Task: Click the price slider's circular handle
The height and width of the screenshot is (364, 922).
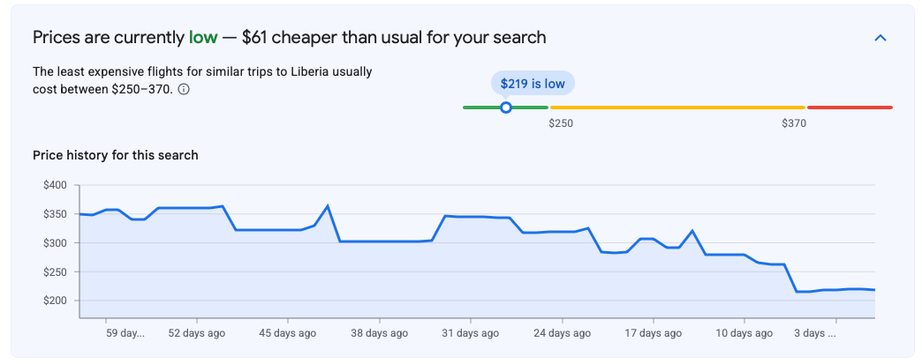Action: [506, 108]
